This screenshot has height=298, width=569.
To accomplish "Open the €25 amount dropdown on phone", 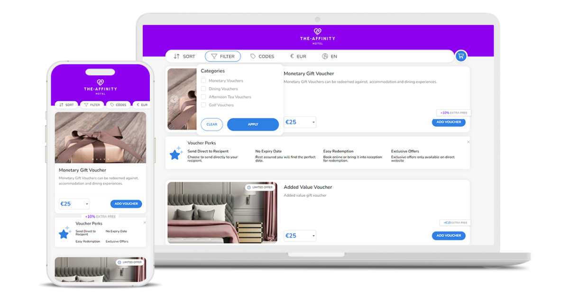I will 74,204.
